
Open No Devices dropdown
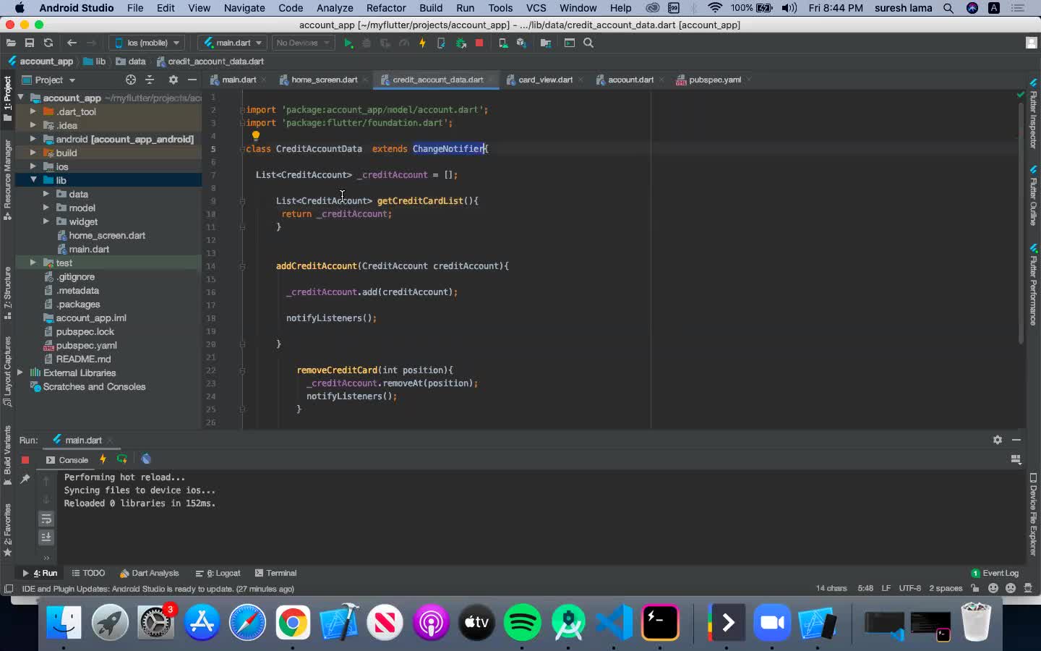[x=303, y=43]
